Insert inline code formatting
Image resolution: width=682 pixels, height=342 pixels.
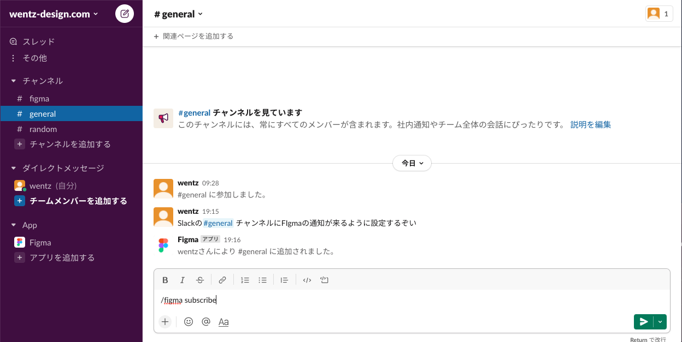pyautogui.click(x=307, y=280)
